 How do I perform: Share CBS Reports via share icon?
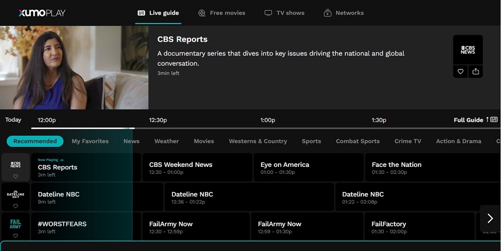[x=476, y=72]
